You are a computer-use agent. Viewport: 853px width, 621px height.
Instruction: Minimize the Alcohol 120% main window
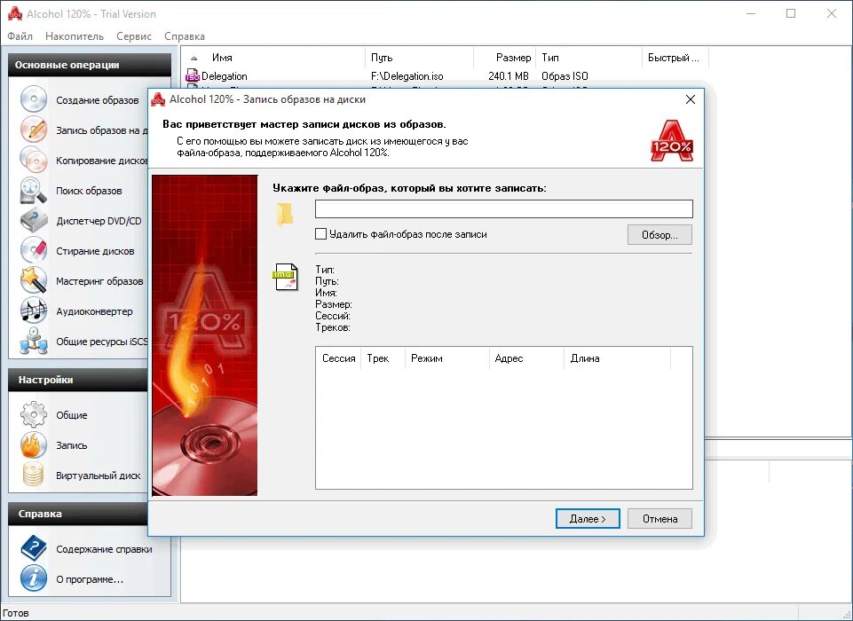pyautogui.click(x=751, y=13)
